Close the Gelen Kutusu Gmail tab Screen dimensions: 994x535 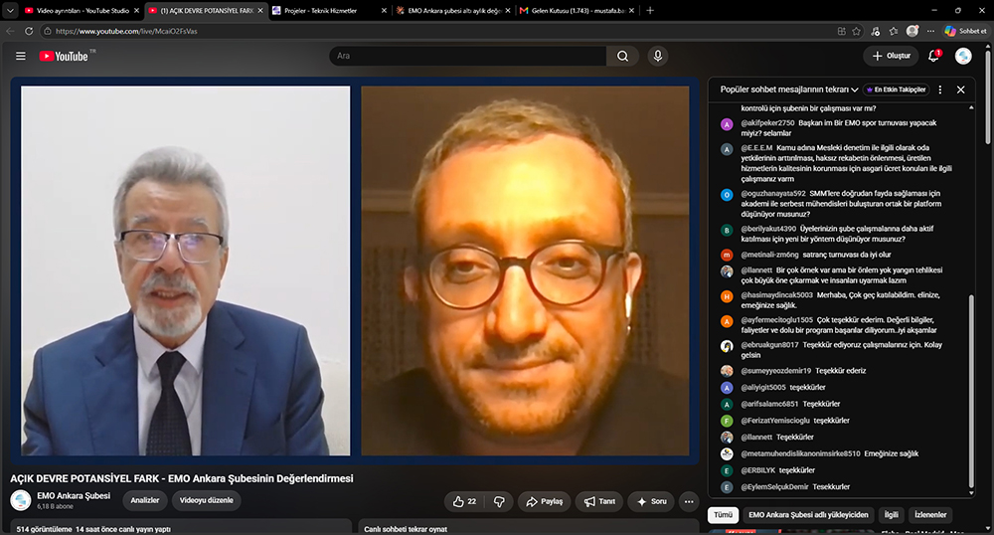click(631, 11)
